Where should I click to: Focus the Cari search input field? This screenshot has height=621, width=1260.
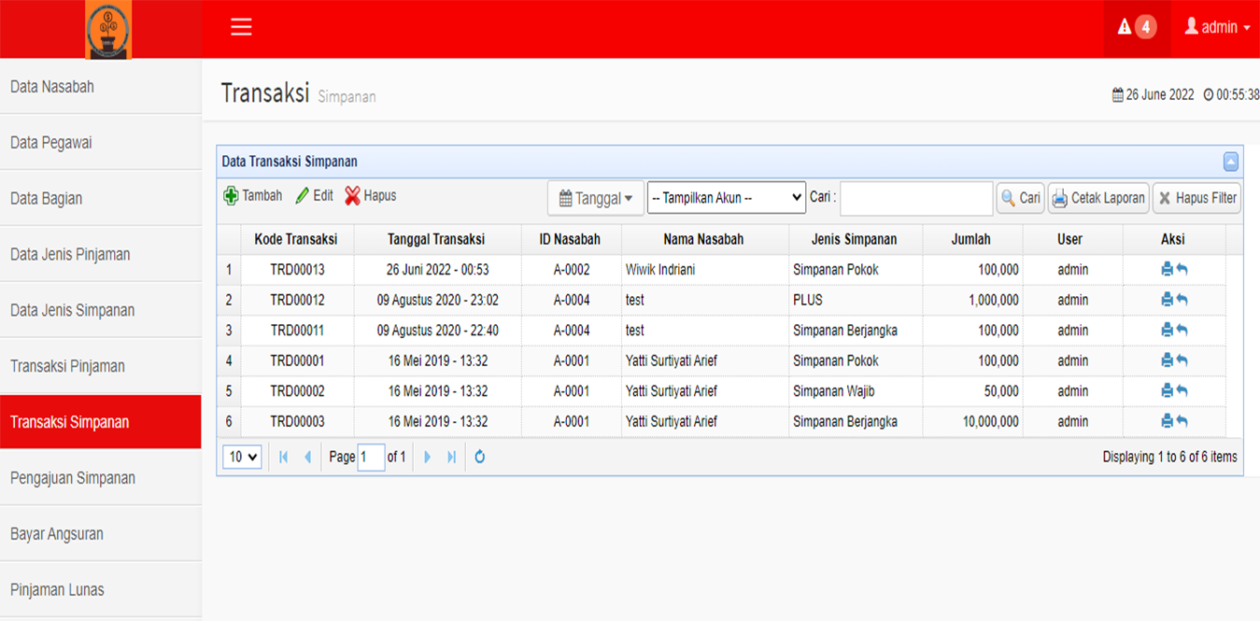pyautogui.click(x=915, y=198)
